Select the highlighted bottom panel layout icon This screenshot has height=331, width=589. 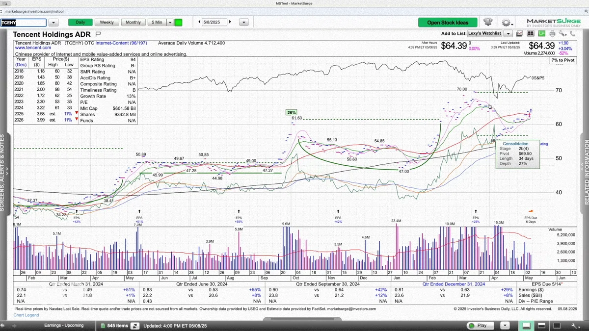click(527, 325)
